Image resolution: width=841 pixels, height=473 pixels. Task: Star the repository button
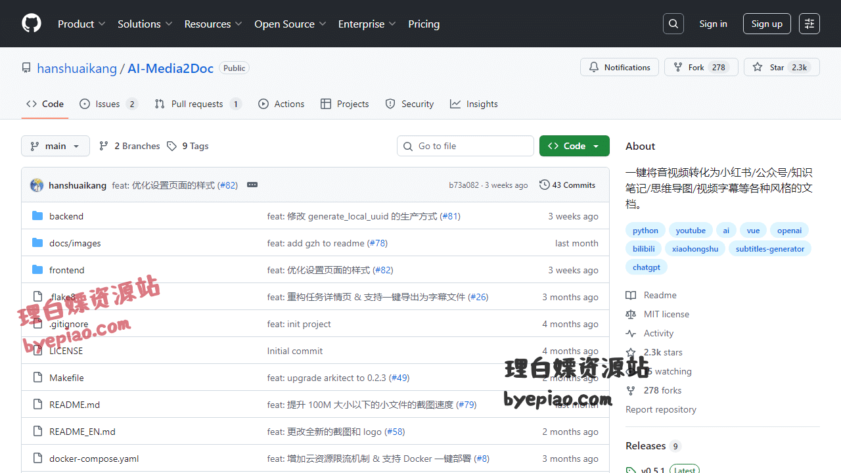pos(782,67)
